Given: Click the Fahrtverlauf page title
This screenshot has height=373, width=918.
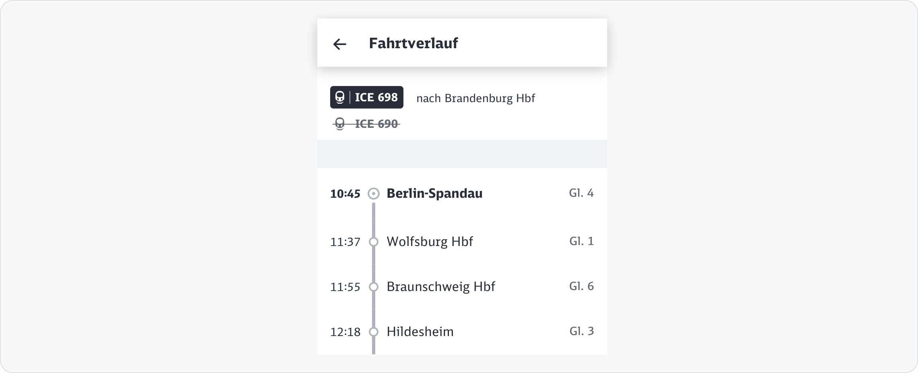Looking at the screenshot, I should tap(413, 43).
